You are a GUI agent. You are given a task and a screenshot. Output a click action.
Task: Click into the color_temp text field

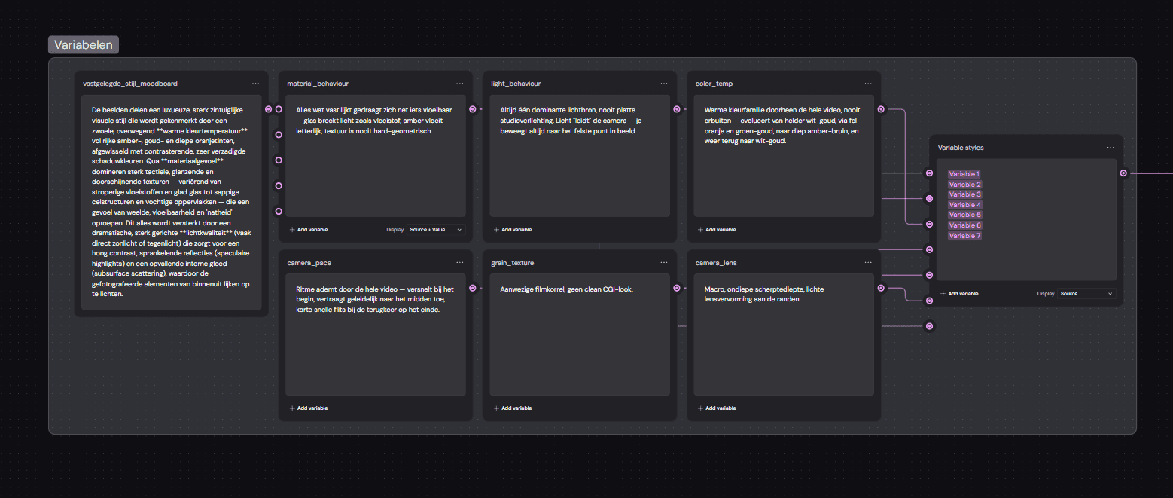click(784, 156)
